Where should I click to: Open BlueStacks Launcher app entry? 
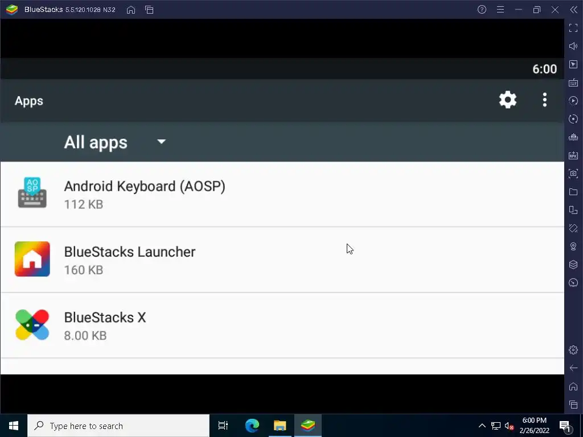(x=282, y=259)
